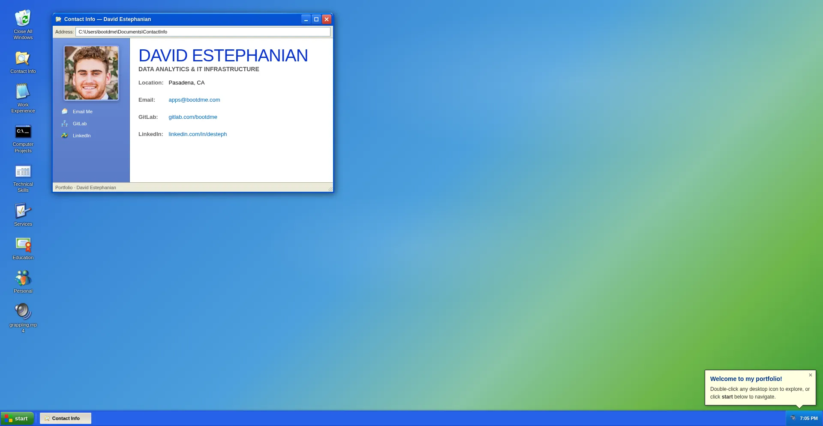
Task: Click the Email Me envelope icon in sidebar
Action: click(x=65, y=112)
